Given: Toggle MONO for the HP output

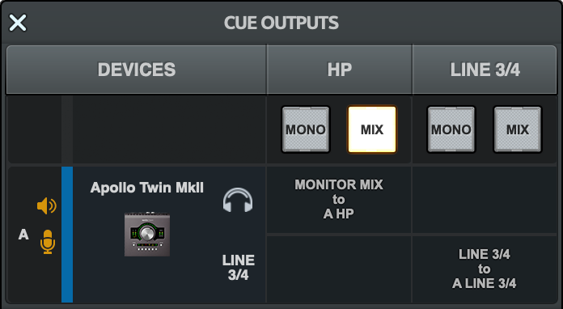Looking at the screenshot, I should (306, 129).
